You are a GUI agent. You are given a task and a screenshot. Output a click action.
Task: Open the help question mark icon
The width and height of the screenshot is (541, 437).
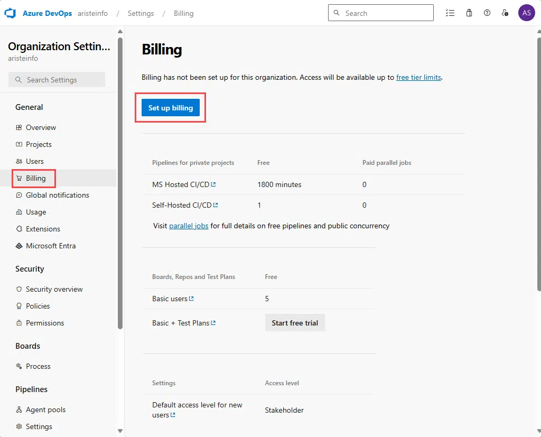487,13
